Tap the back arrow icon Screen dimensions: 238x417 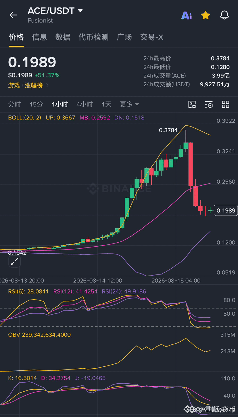14,15
